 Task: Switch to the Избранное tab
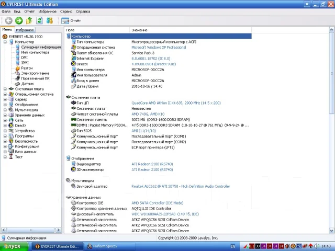[25, 30]
